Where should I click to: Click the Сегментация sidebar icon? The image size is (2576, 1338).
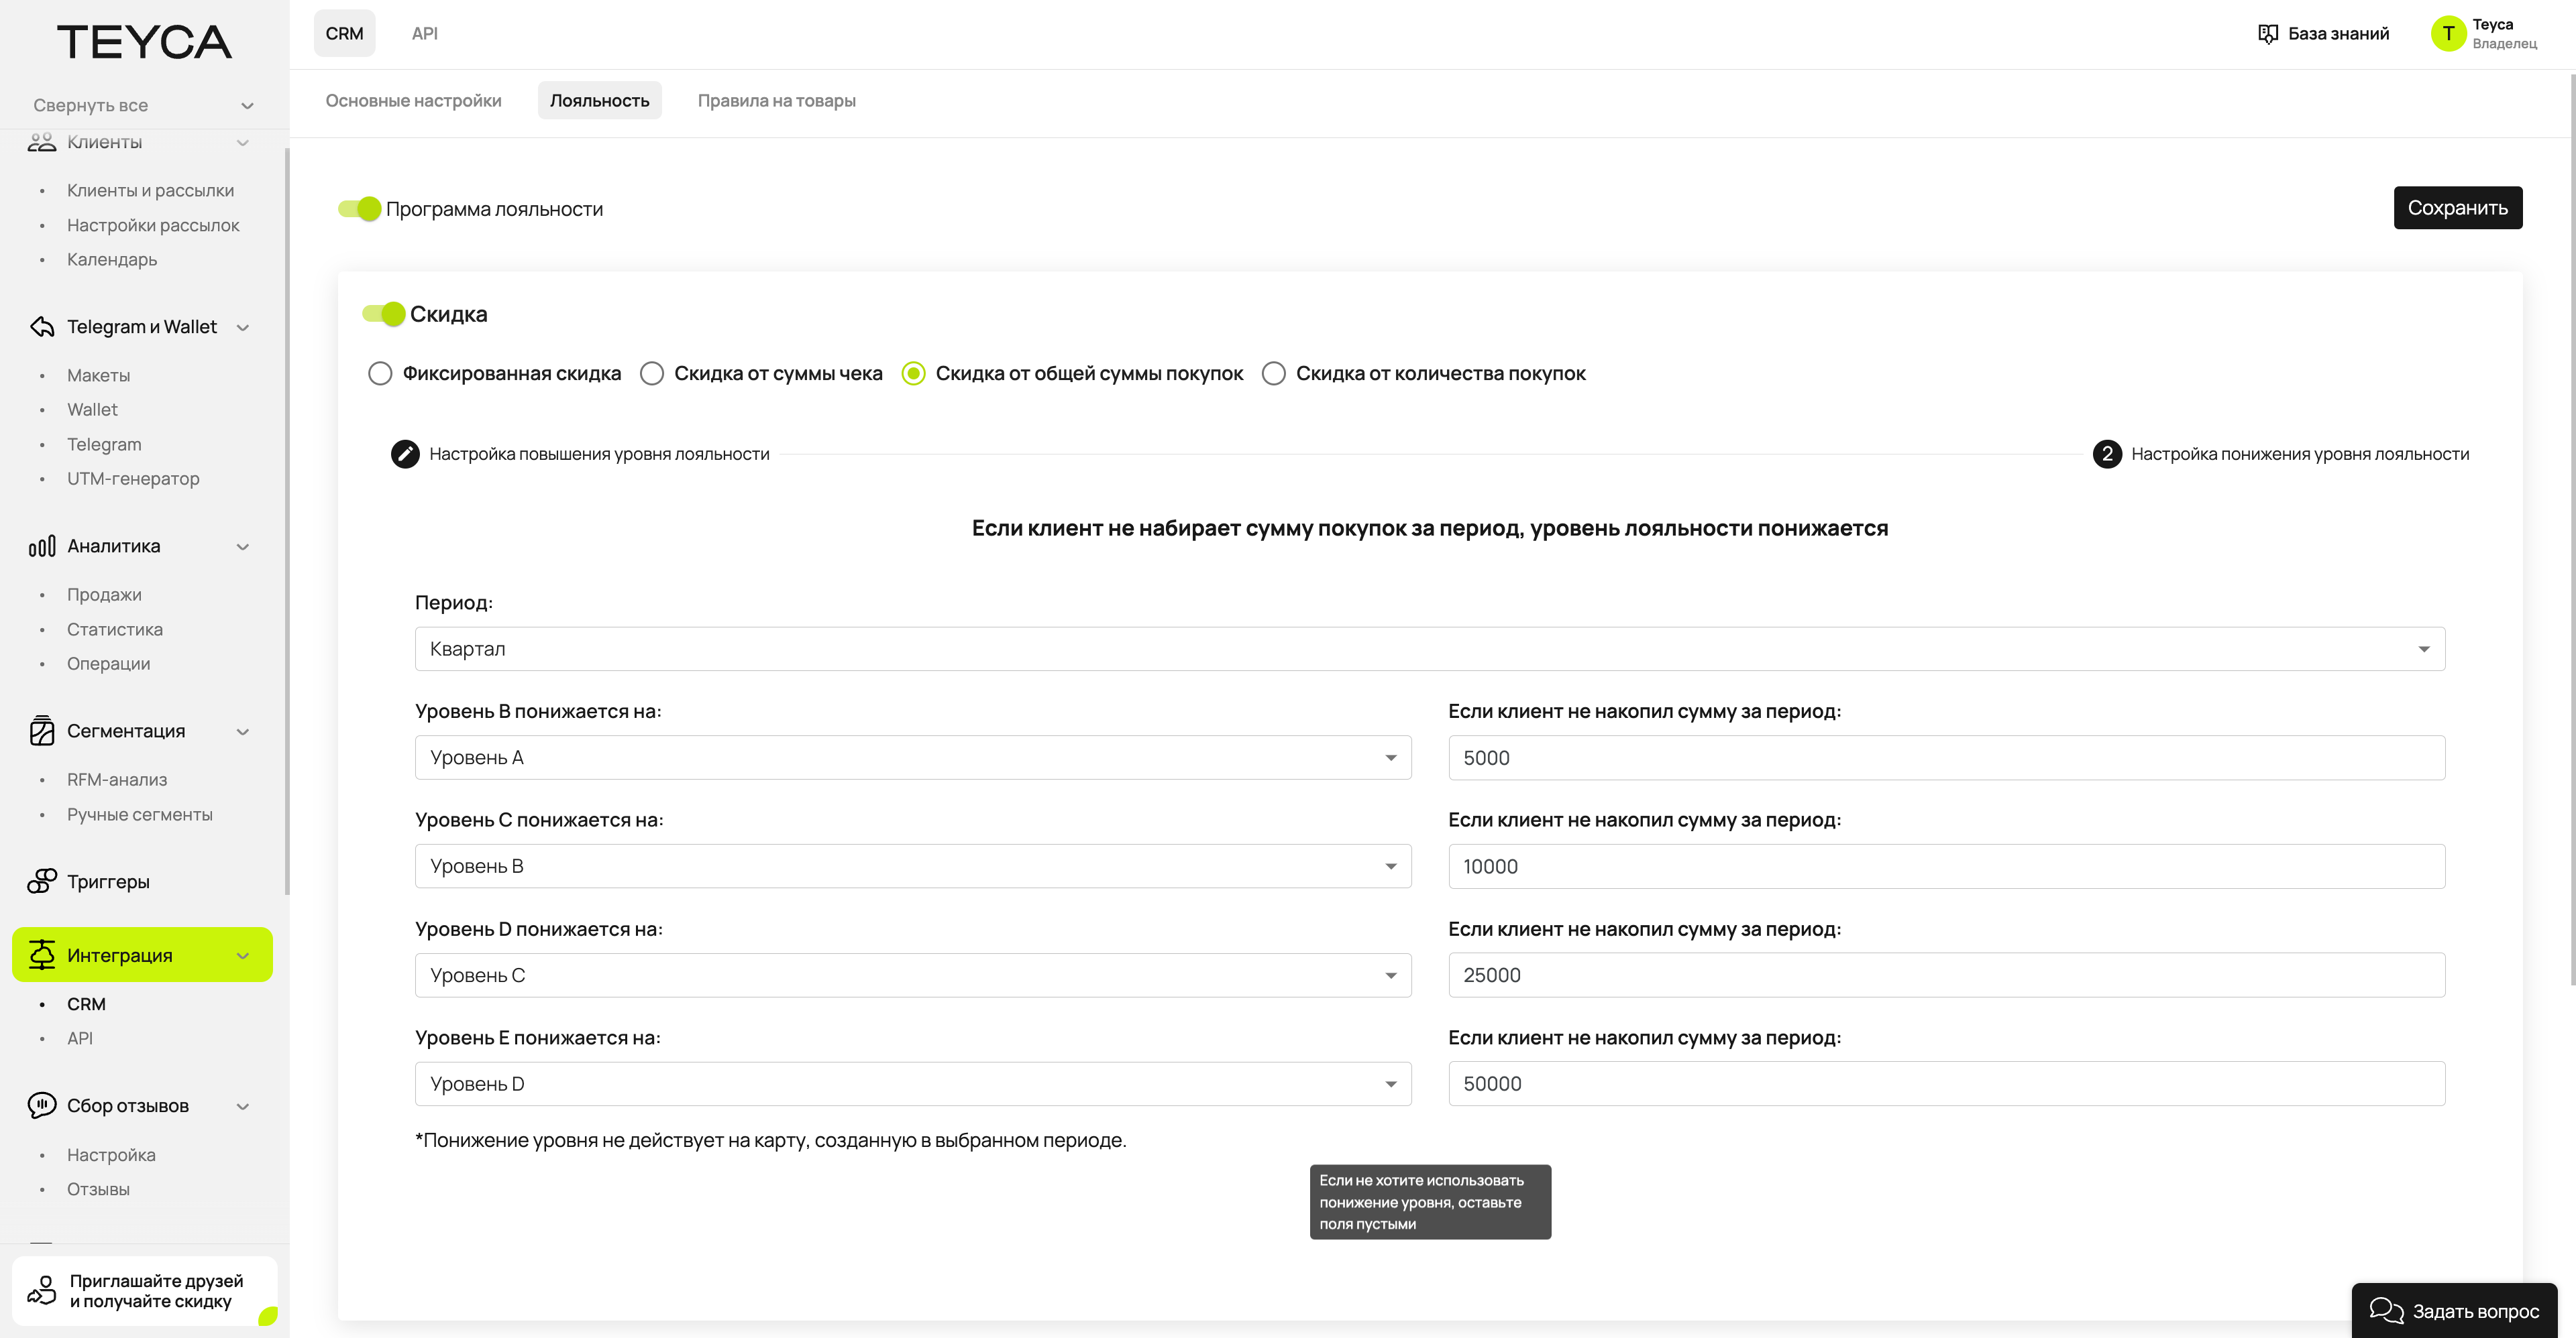[42, 731]
